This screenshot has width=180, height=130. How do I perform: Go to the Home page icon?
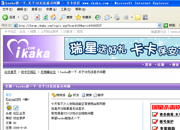(x=53, y=17)
